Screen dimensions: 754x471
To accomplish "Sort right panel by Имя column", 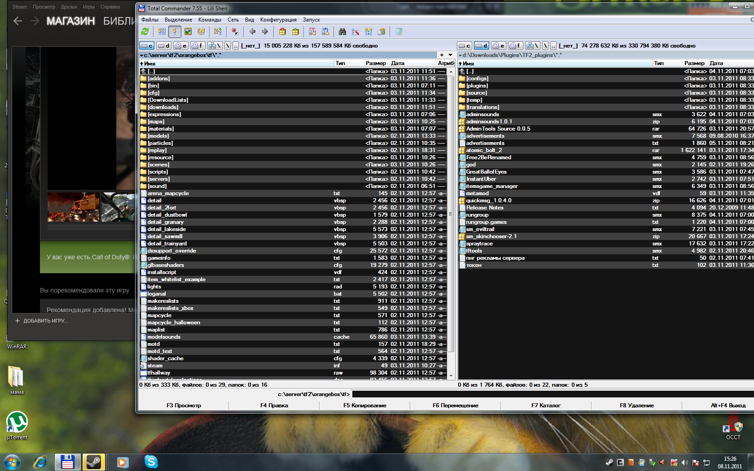I will coord(555,63).
